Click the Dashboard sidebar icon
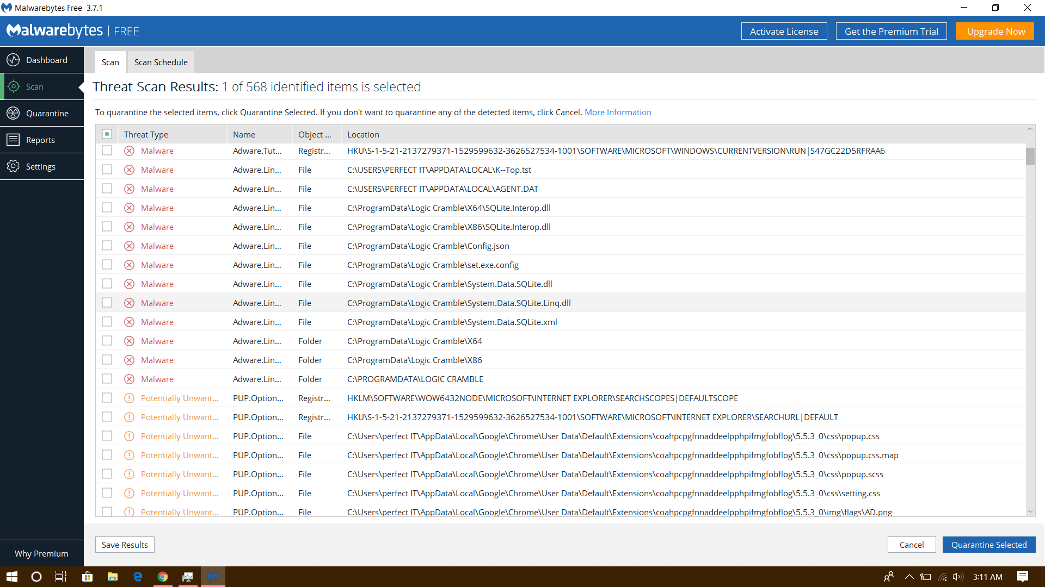 click(x=13, y=60)
